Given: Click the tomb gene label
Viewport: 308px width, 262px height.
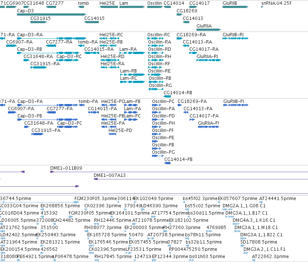Looking at the screenshot, I should (x=83, y=3).
